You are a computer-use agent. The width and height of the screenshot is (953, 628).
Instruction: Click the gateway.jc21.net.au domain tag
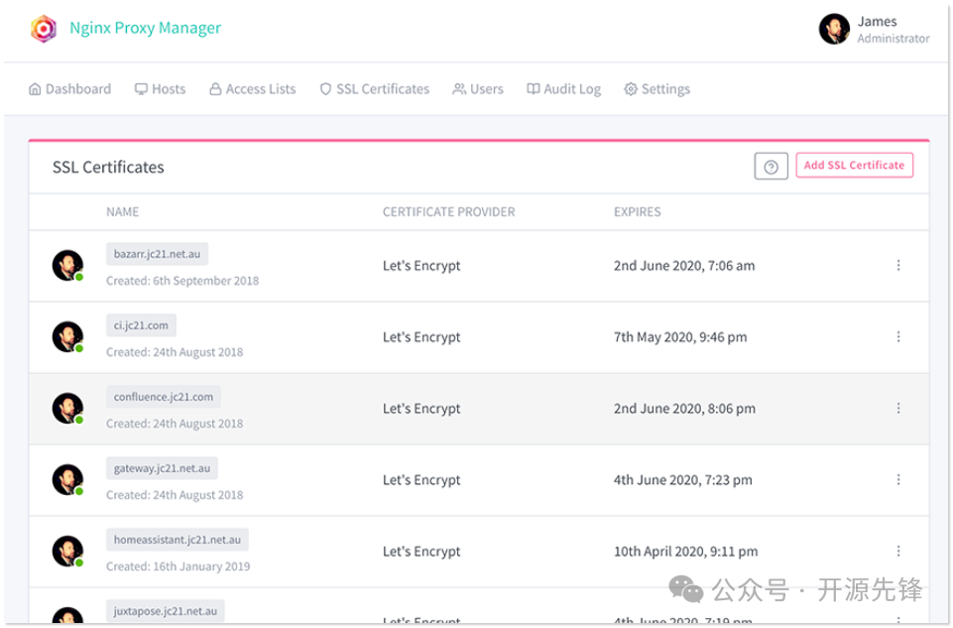click(x=162, y=468)
